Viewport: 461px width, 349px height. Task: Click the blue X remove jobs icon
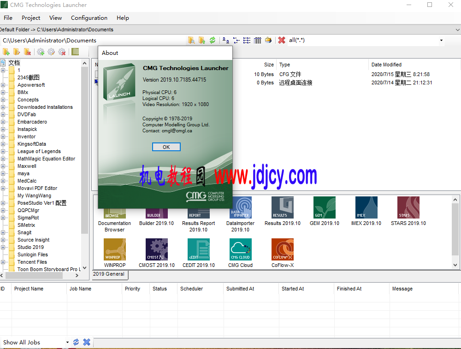coord(87,342)
